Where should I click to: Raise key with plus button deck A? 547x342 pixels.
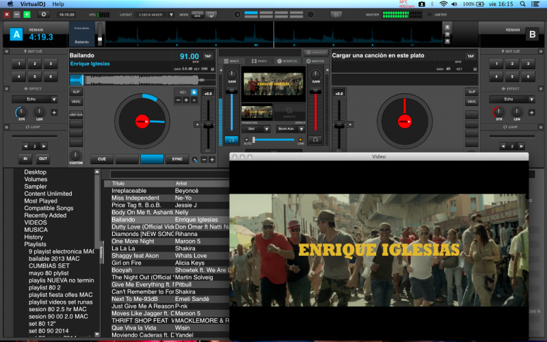[x=186, y=100]
